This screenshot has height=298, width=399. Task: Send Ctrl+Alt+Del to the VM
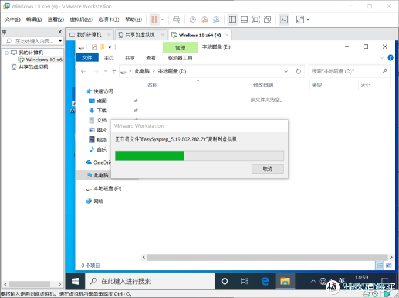pyautogui.click(x=177, y=19)
